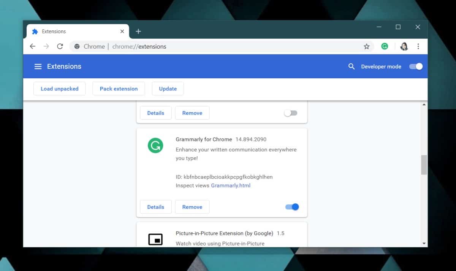Disable the Grammarly for Chrome extension
456x271 pixels.
click(x=291, y=207)
